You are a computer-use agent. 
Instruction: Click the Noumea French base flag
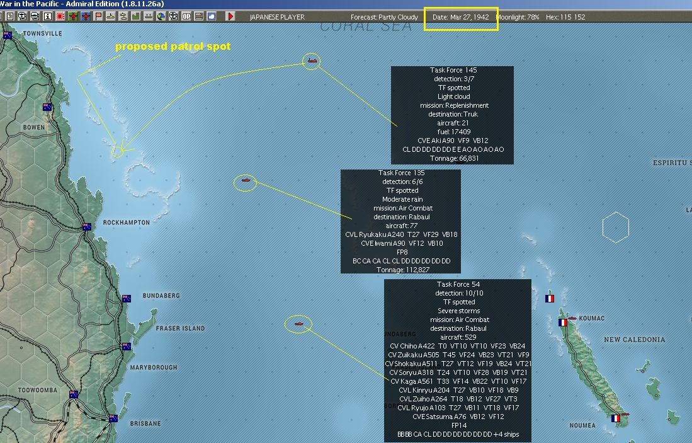point(616,418)
